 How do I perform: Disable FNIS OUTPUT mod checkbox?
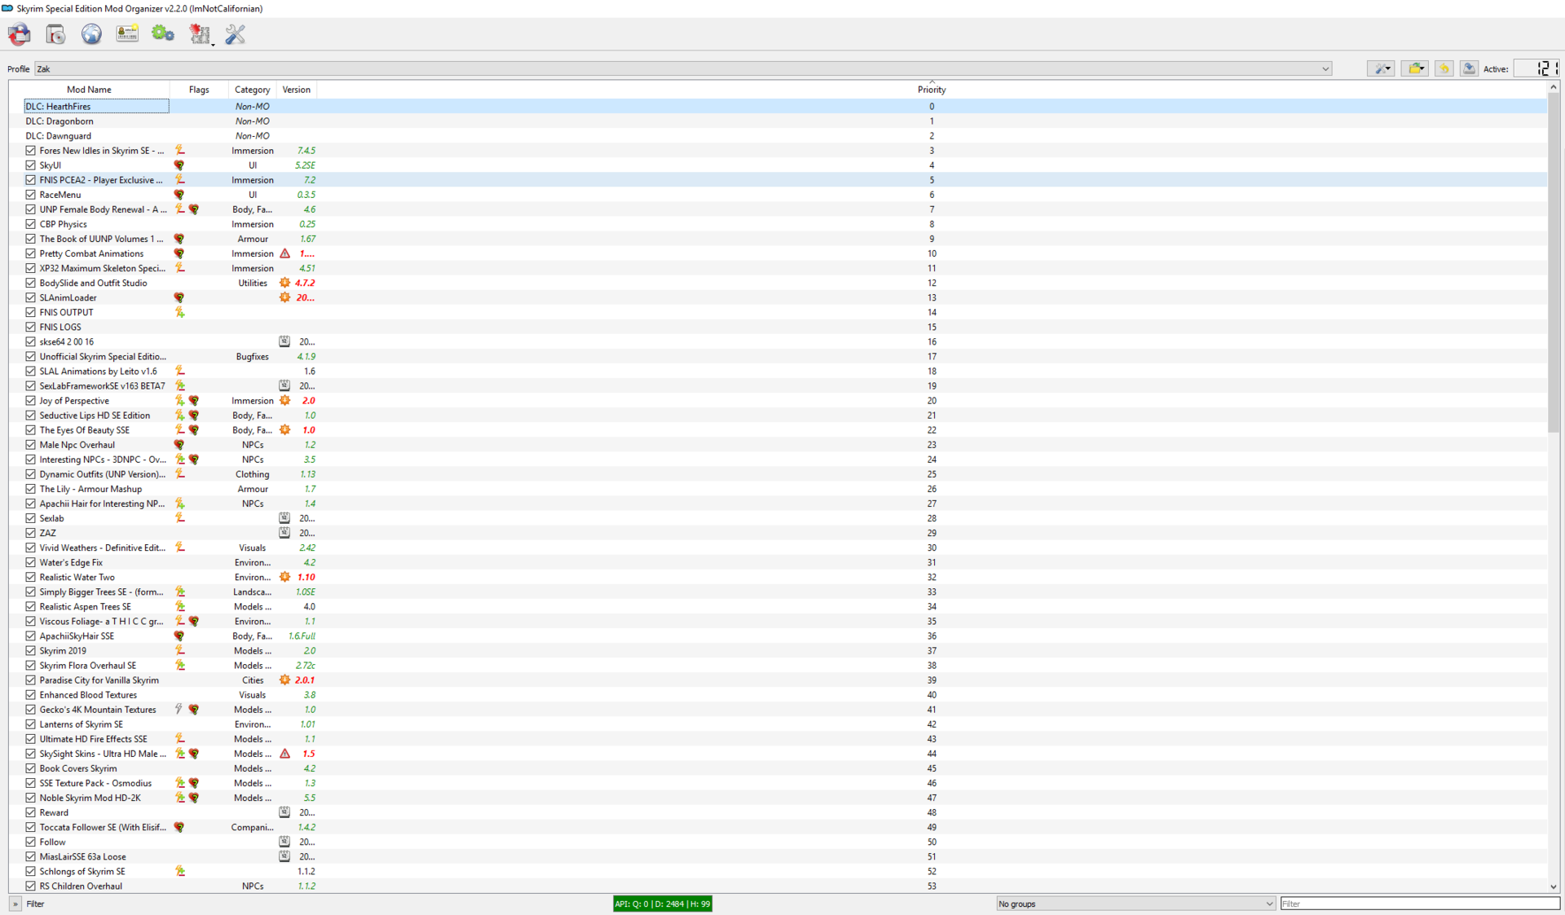[x=31, y=312]
